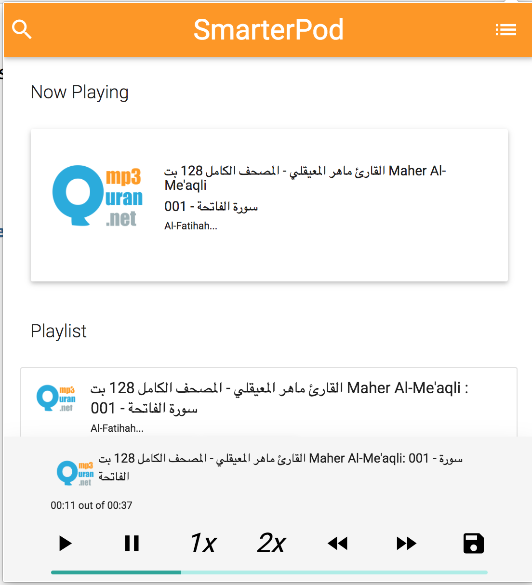The width and height of the screenshot is (532, 585).
Task: Click the player bar track title
Action: [280, 466]
